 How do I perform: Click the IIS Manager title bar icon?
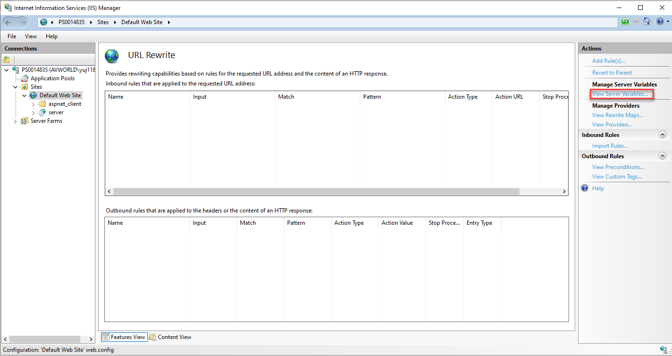tap(8, 8)
